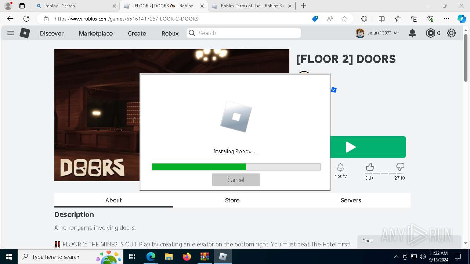Open the Roblox hamburger navigation menu
The height and width of the screenshot is (264, 470).
click(11, 33)
